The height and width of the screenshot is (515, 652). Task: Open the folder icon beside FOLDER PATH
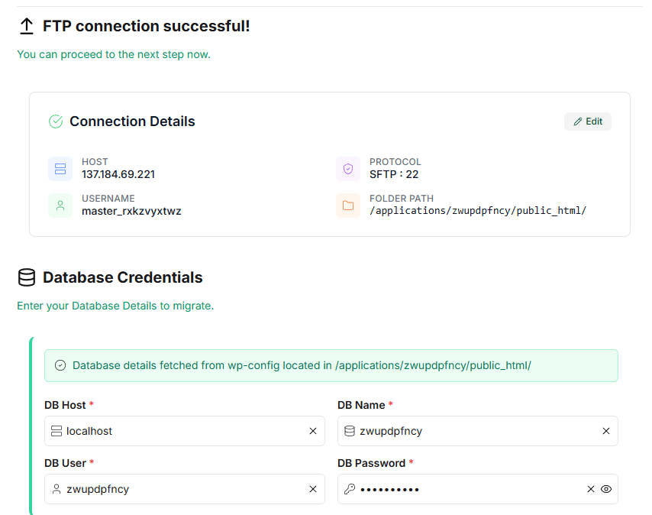(x=348, y=205)
